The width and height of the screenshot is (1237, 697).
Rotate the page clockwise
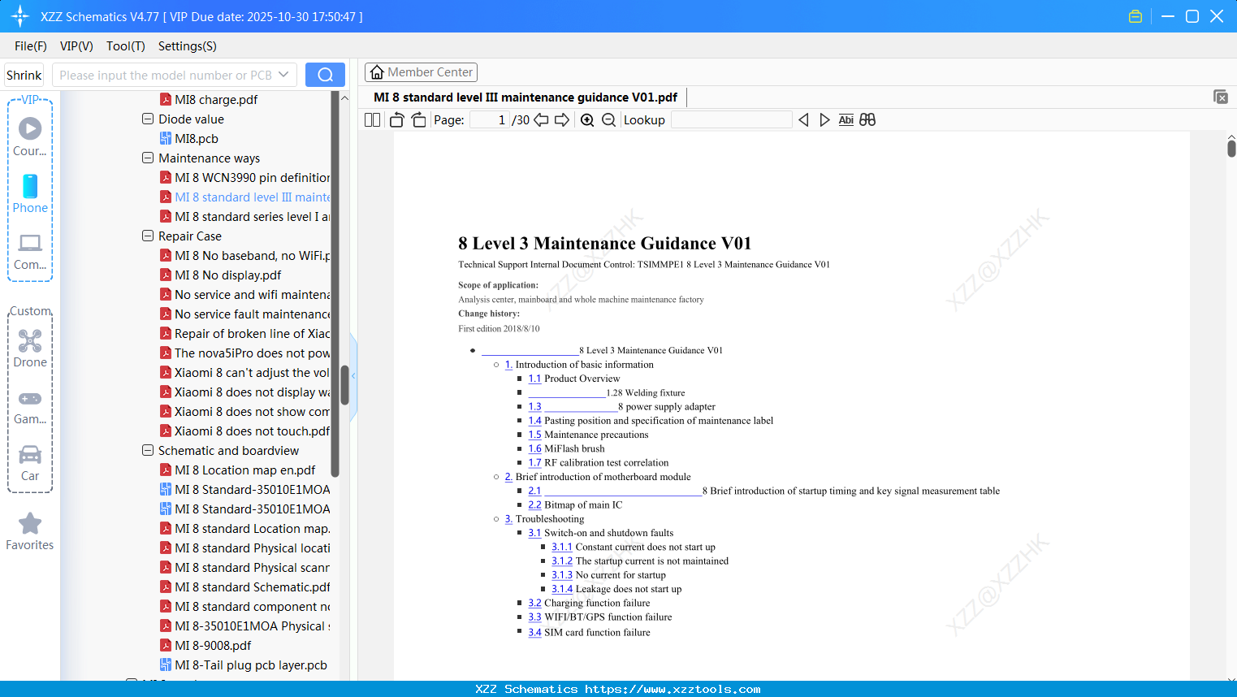tap(417, 119)
